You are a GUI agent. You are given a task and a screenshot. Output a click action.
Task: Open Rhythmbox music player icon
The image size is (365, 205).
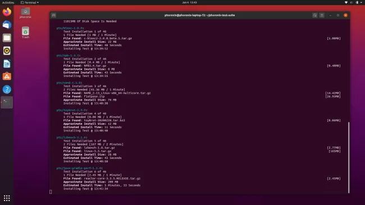(7, 51)
